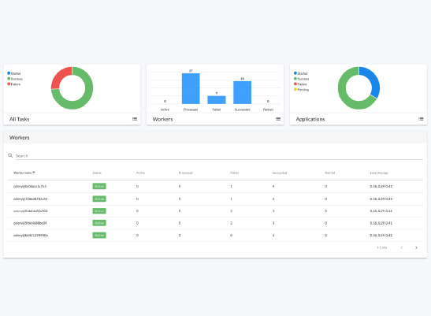
Task: Click the All Tasks card title
Action: pos(19,119)
